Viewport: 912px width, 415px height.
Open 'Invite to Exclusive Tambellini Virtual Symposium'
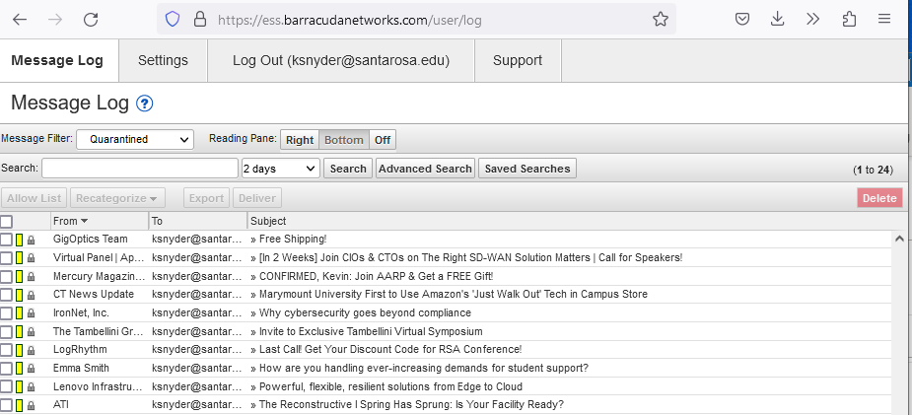tap(371, 332)
